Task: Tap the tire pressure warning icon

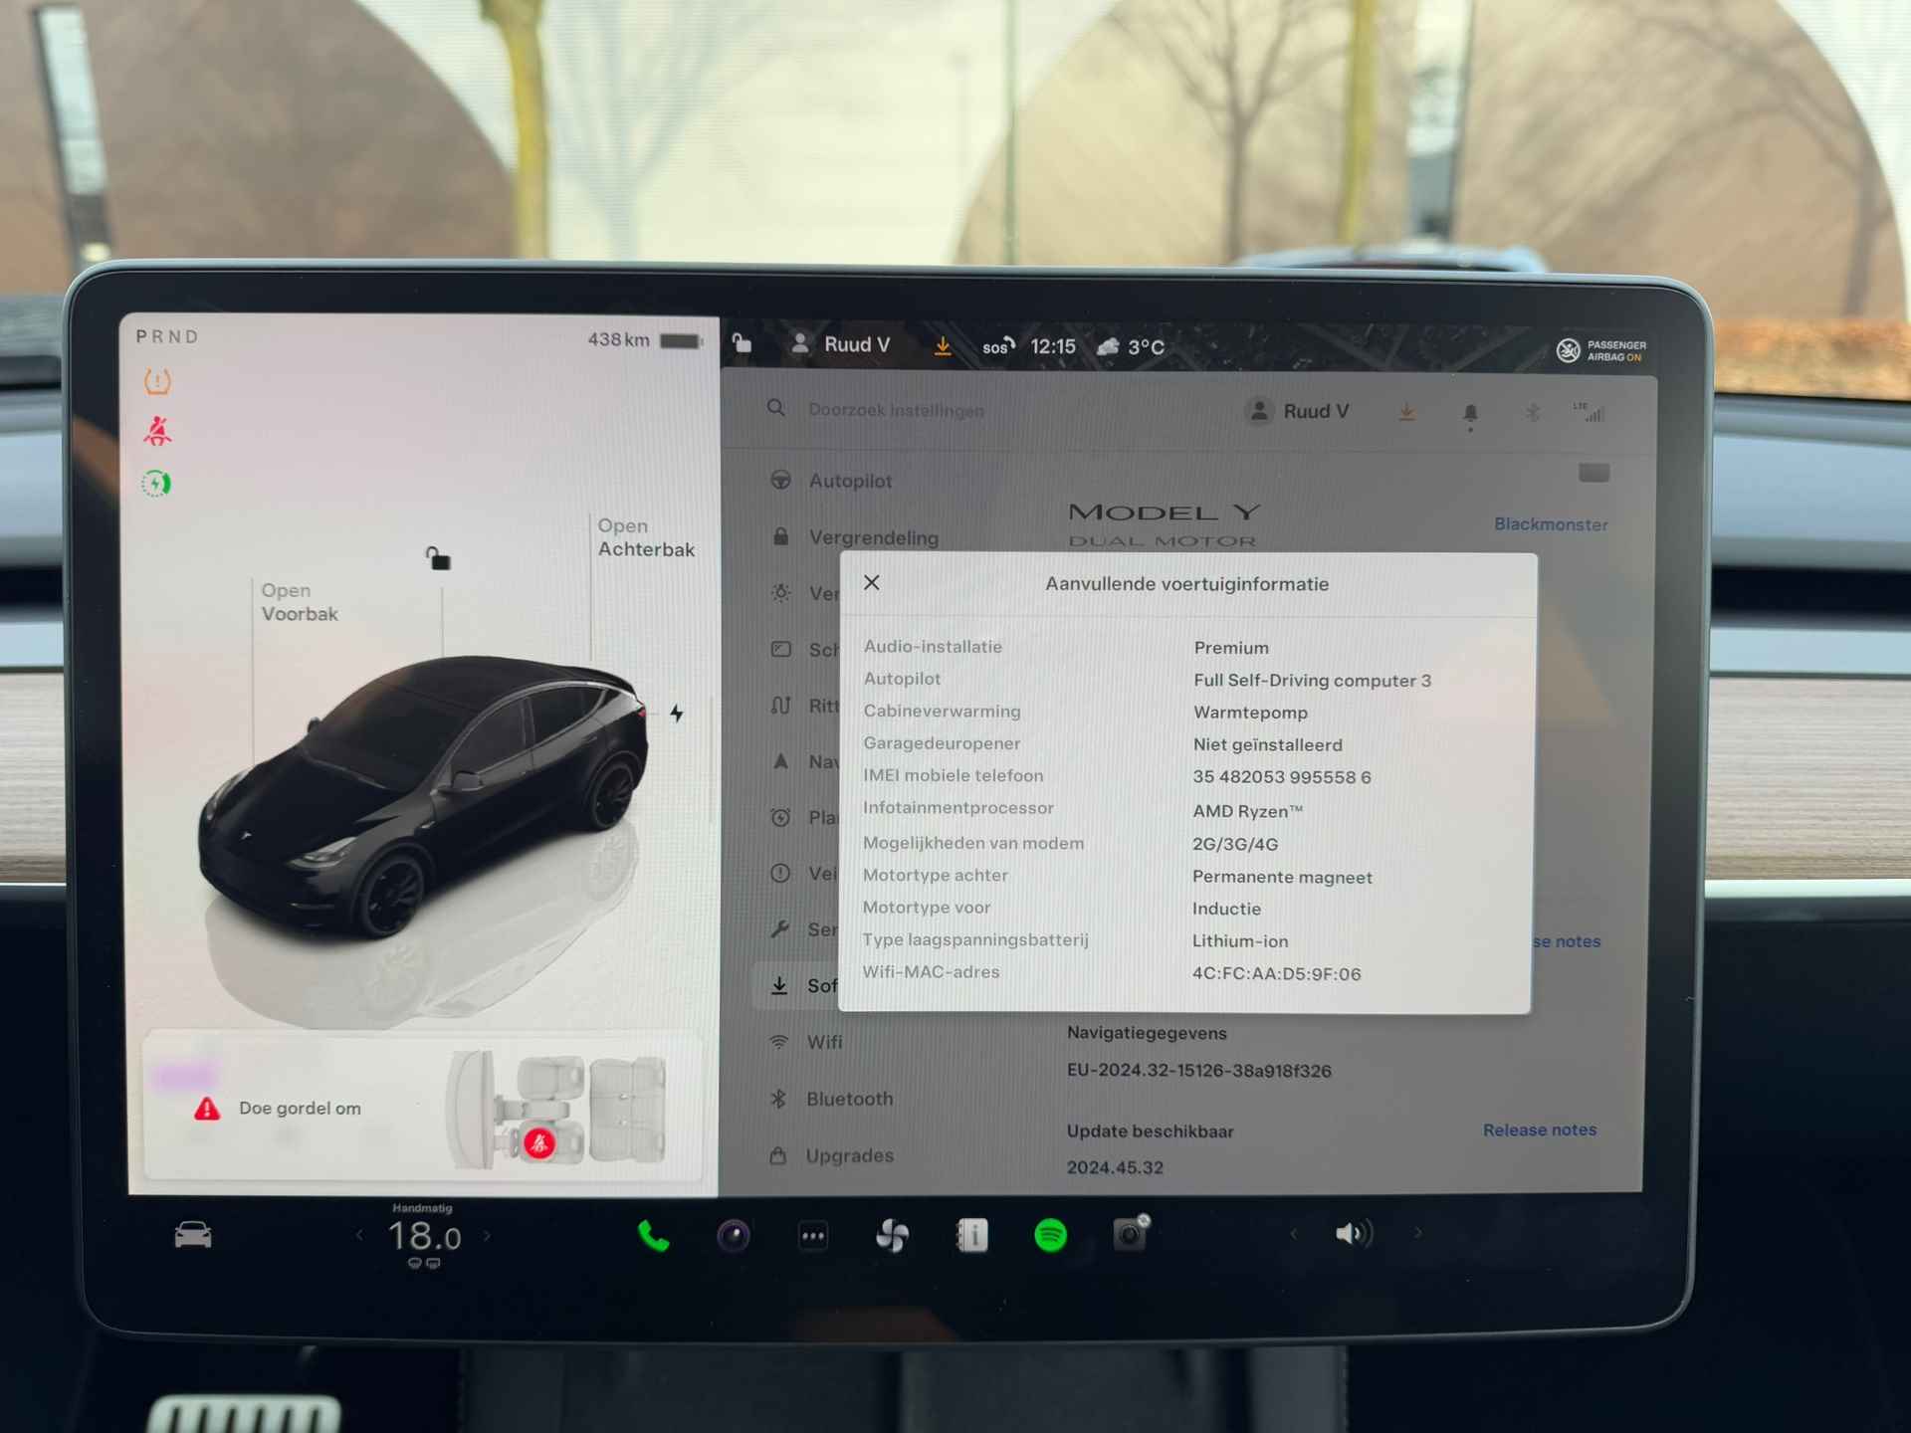Action: point(157,381)
